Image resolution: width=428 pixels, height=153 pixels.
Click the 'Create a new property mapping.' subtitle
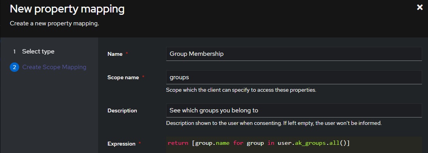pos(54,24)
